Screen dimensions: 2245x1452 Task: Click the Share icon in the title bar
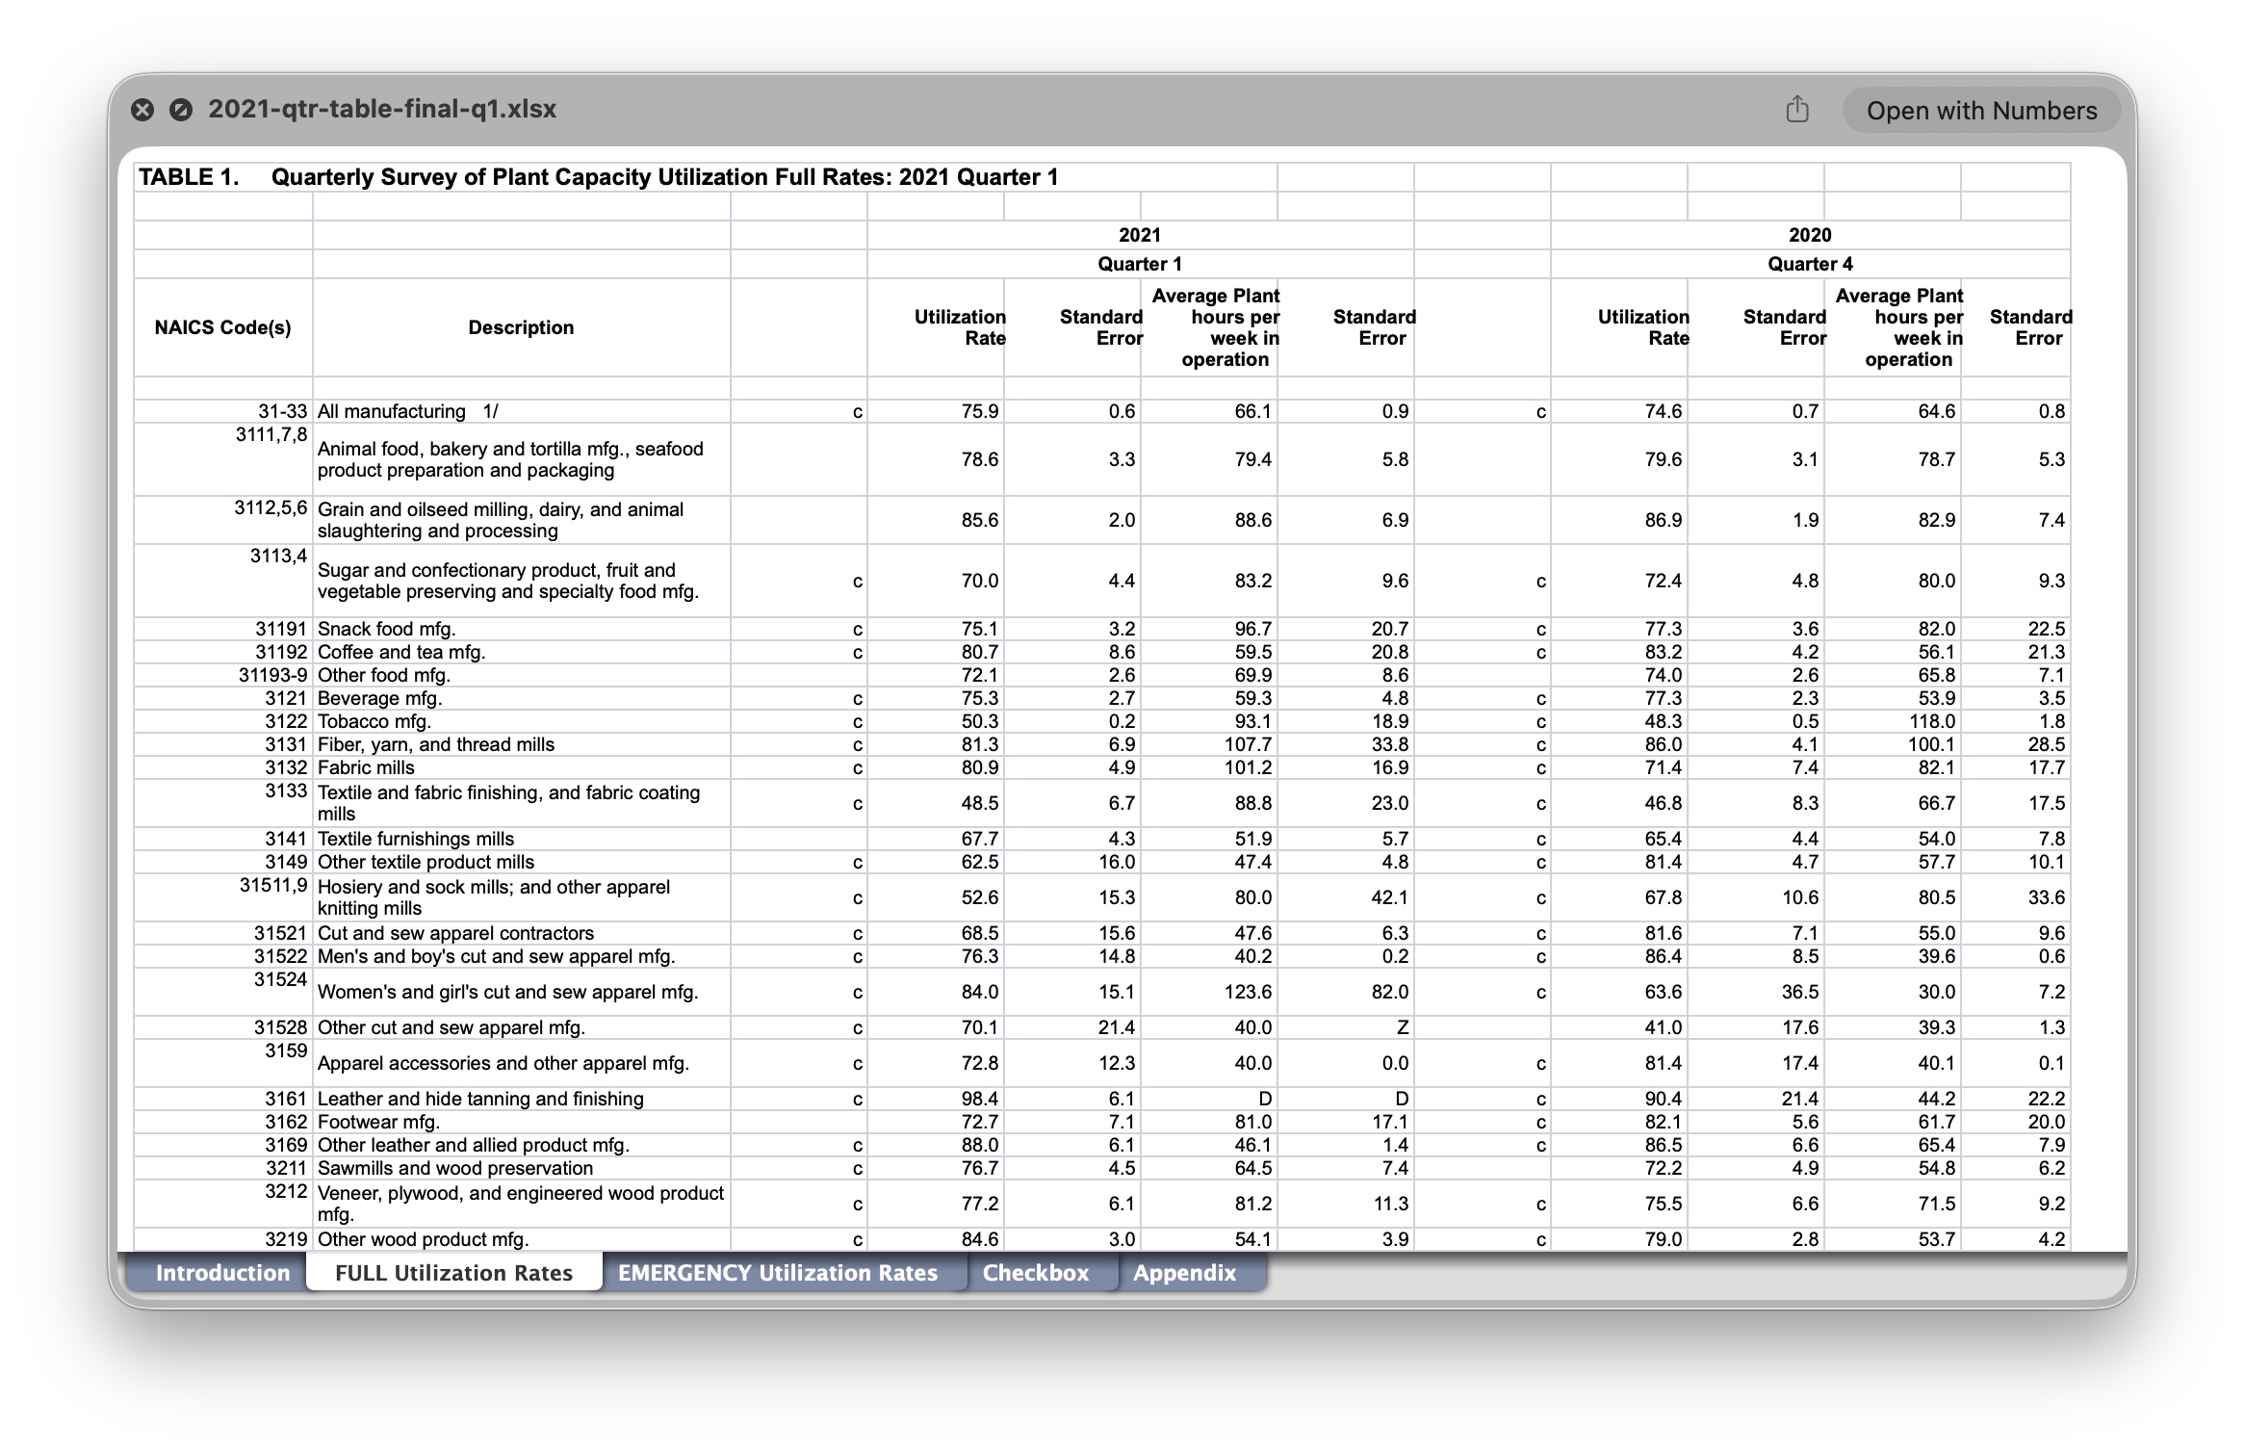[1796, 110]
